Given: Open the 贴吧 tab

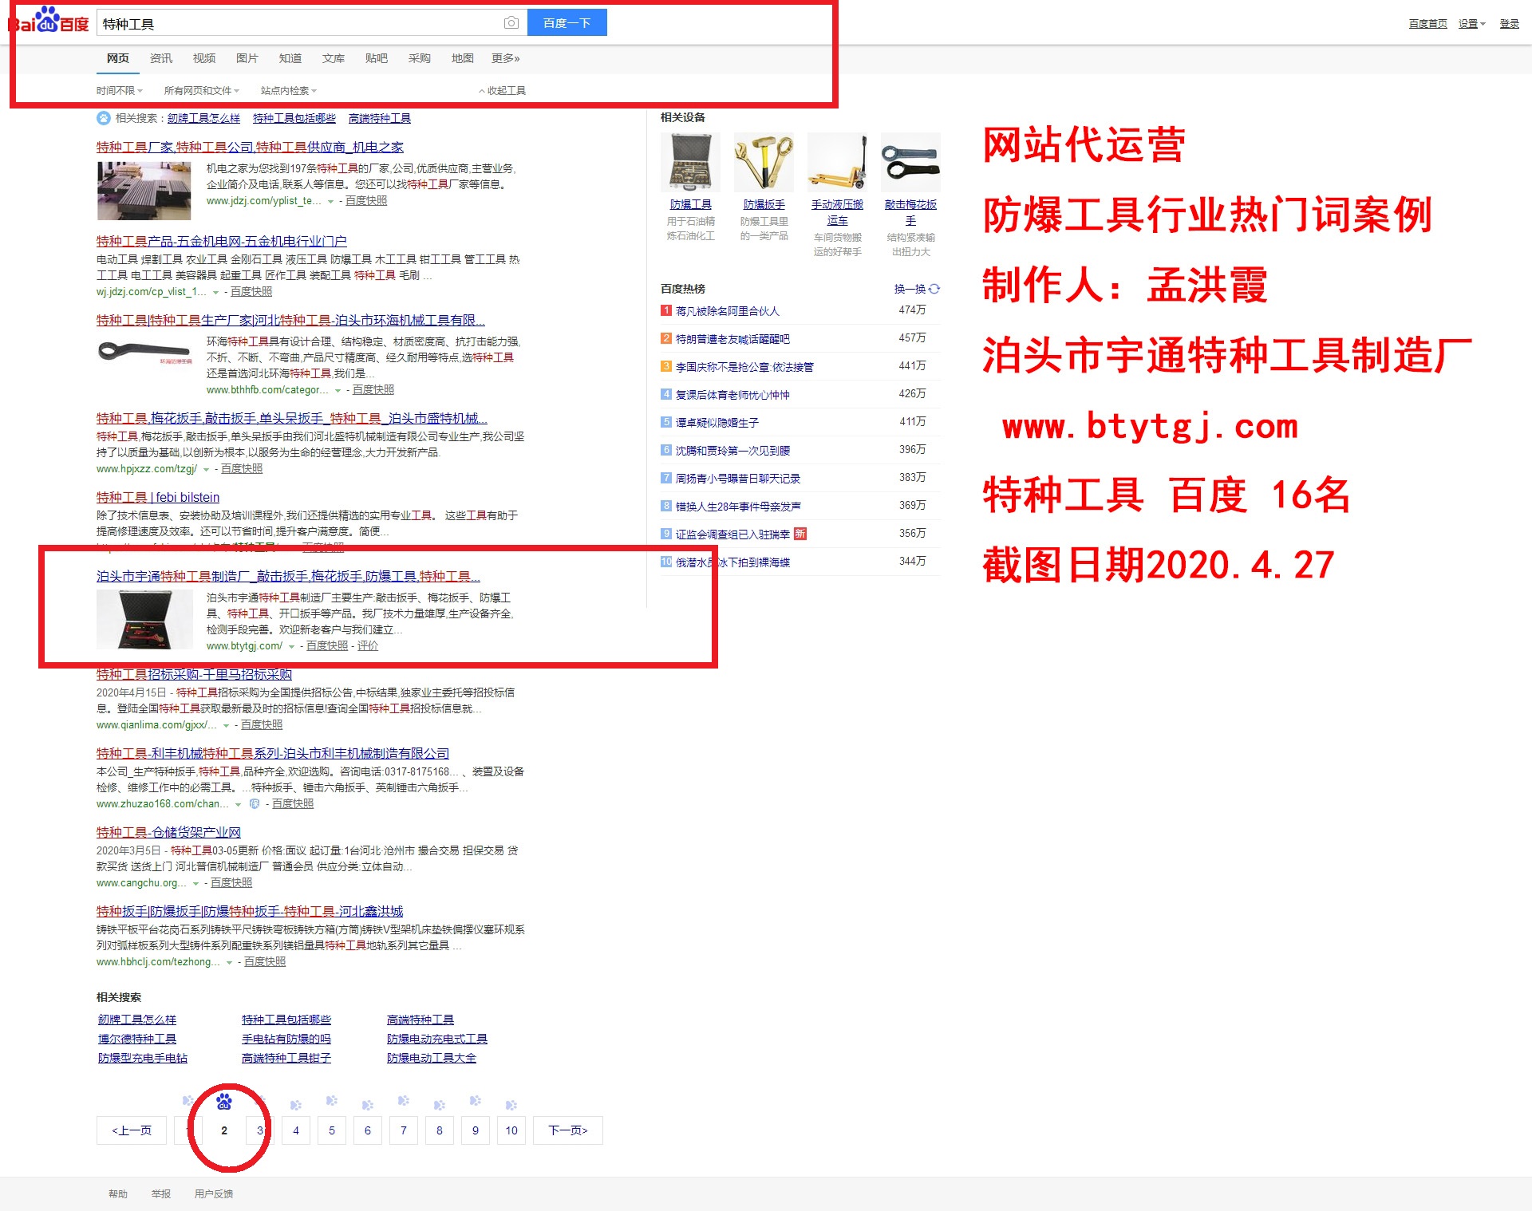Looking at the screenshot, I should [377, 58].
